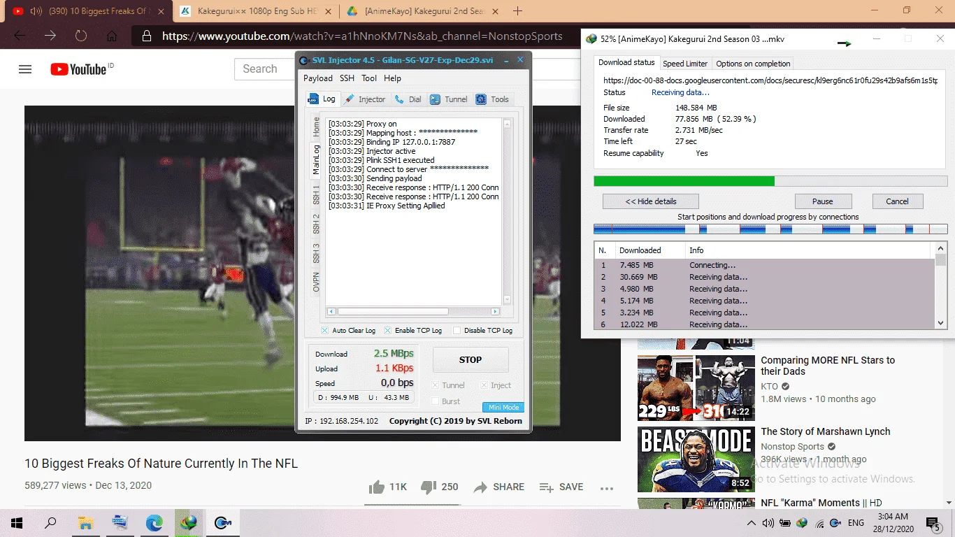Image resolution: width=955 pixels, height=537 pixels.
Task: Open the Options on completion tab
Action: [x=753, y=64]
